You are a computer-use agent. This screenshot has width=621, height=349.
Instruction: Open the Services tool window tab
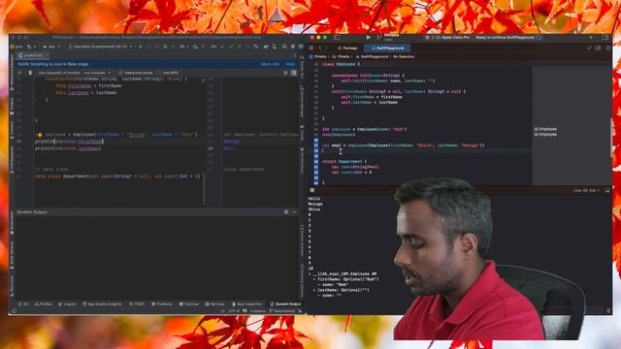215,304
